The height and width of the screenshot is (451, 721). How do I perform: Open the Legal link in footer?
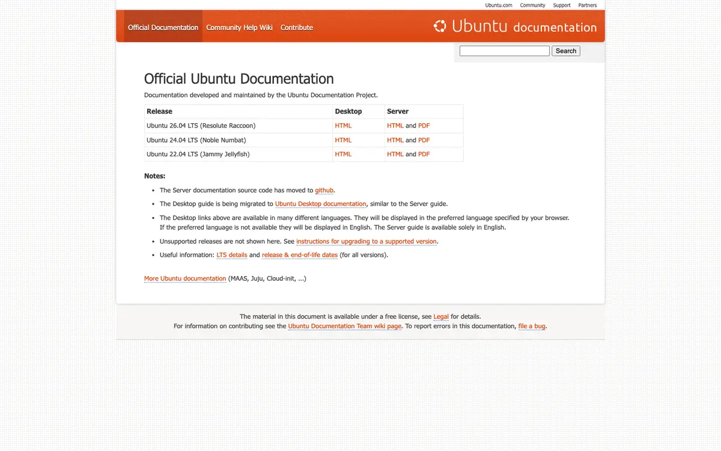[x=441, y=316]
